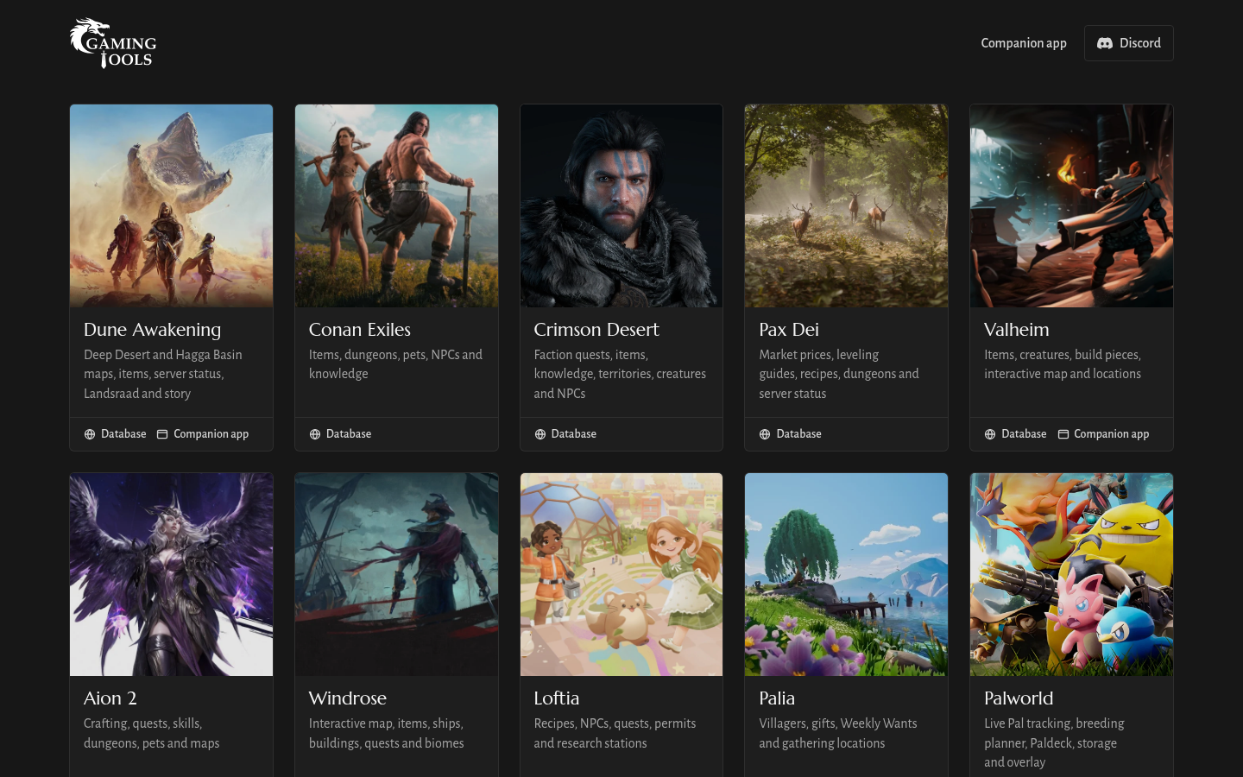Open the Gaming Tools dragon logo
Screen dimensions: 1243x777
[x=113, y=43]
